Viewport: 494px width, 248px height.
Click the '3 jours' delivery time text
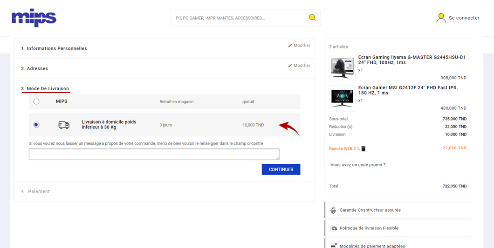point(166,125)
